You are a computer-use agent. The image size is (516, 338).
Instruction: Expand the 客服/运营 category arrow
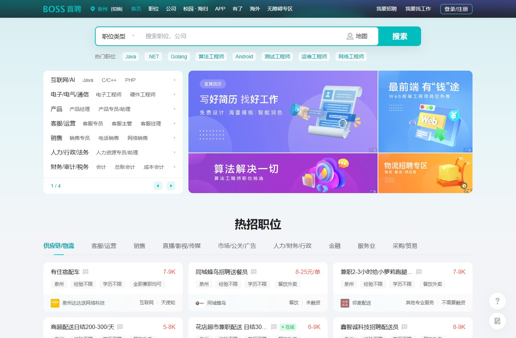[x=174, y=124]
